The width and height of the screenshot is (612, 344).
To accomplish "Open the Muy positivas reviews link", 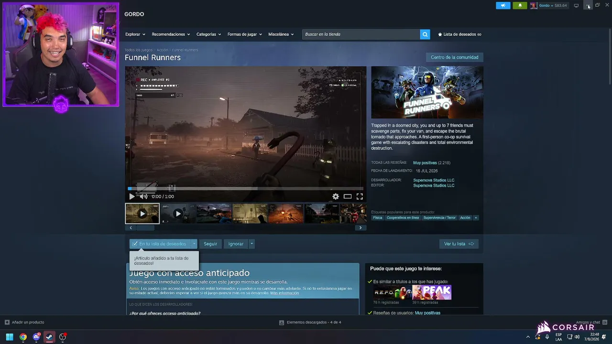I will pyautogui.click(x=425, y=163).
